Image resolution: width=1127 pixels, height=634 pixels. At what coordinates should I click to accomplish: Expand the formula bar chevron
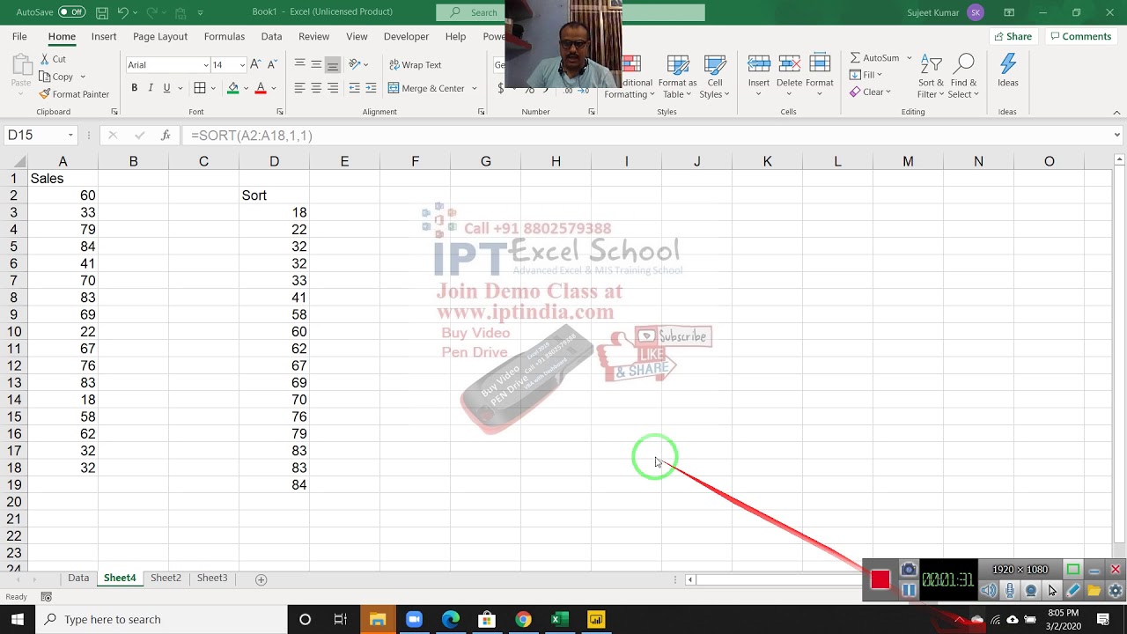pyautogui.click(x=1117, y=136)
